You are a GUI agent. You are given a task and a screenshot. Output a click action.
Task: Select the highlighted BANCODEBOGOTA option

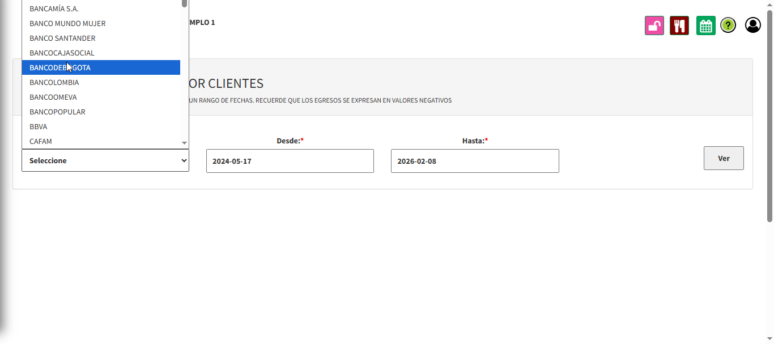pyautogui.click(x=60, y=67)
